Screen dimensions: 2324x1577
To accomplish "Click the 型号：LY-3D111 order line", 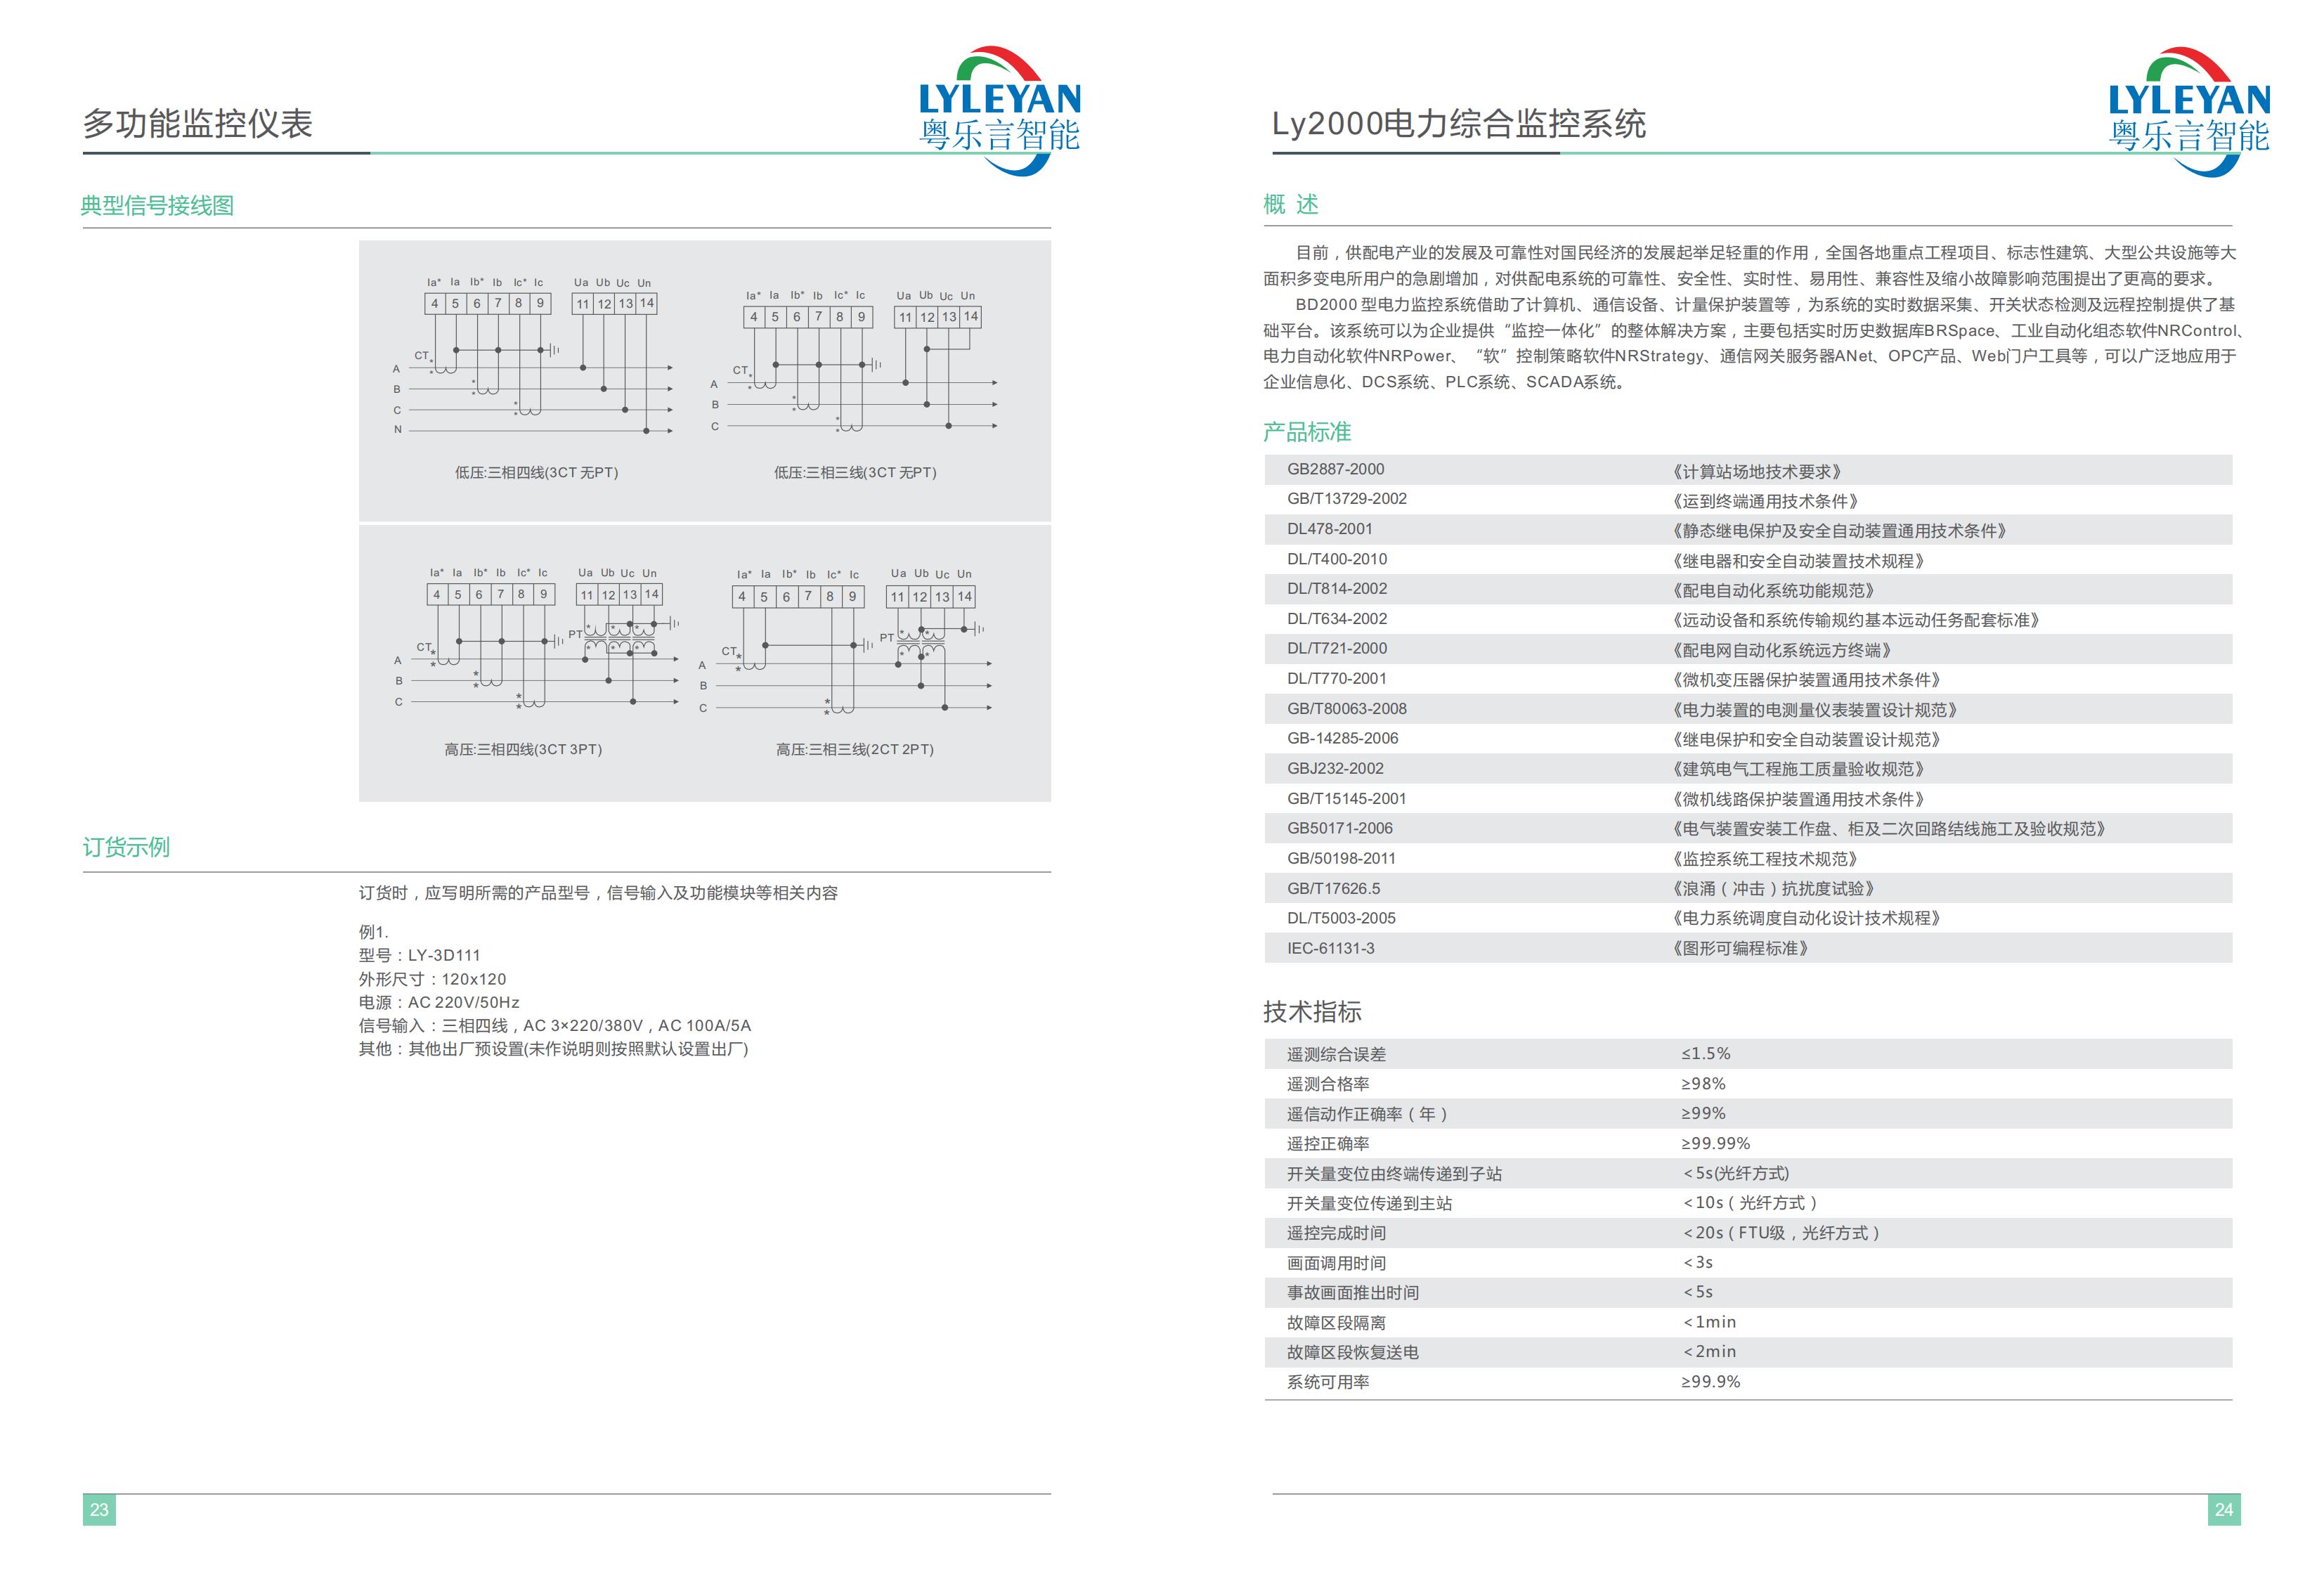I will click(419, 955).
